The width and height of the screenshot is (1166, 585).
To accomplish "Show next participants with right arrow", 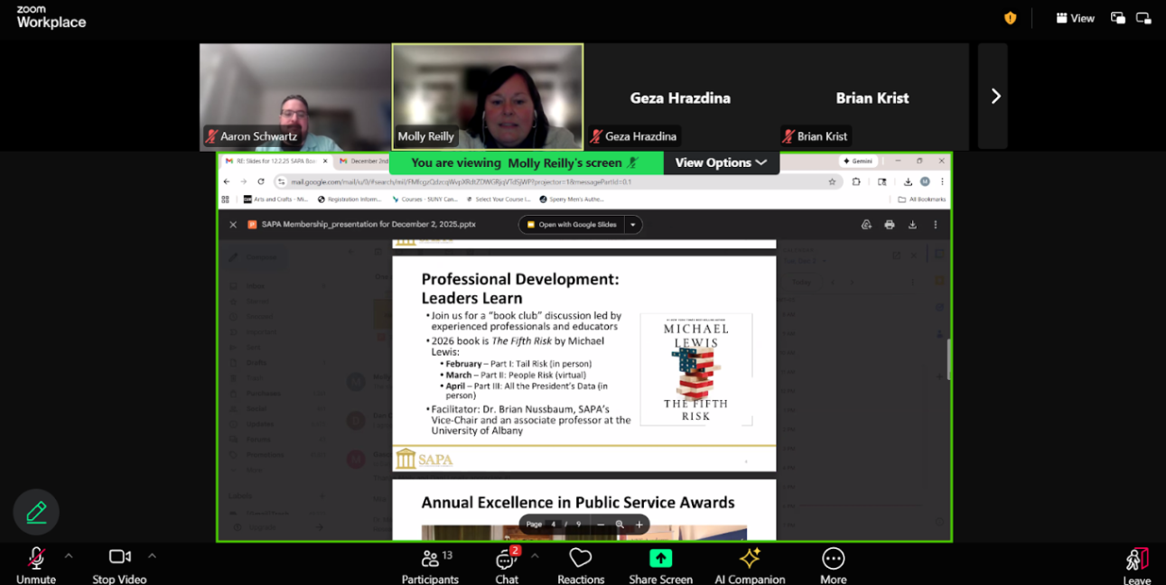I will 995,97.
